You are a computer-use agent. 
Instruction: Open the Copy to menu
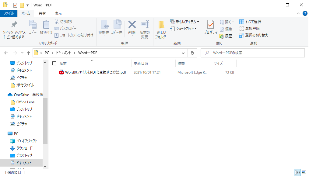pos(117,28)
